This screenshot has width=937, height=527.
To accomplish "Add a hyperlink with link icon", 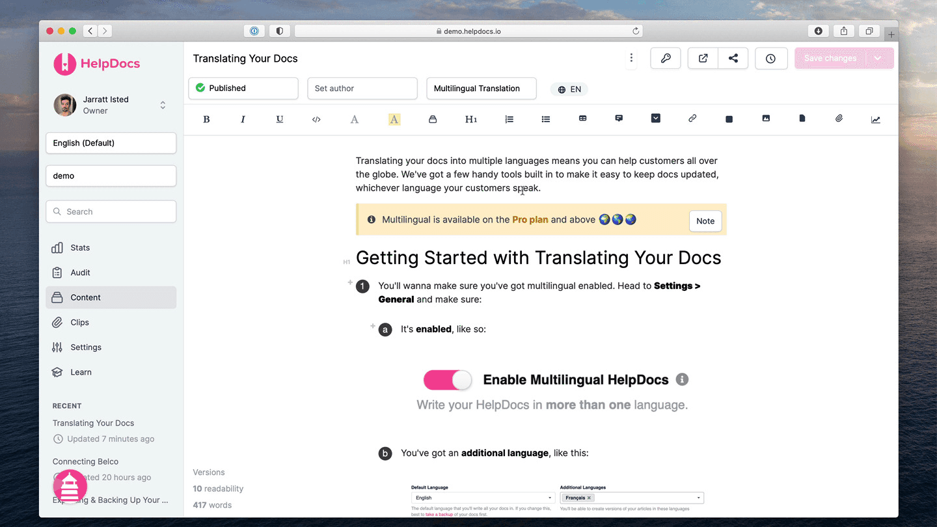I will 692,118.
